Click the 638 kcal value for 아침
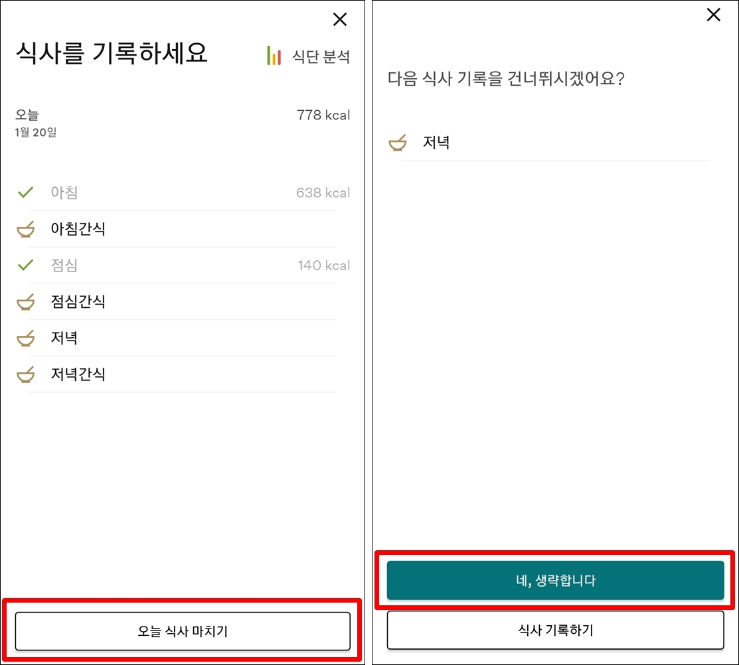This screenshot has height=665, width=739. pos(323,193)
